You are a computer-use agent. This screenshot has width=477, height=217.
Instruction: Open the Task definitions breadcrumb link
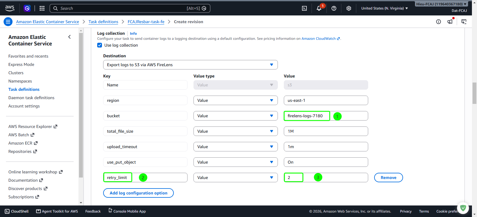point(103,22)
